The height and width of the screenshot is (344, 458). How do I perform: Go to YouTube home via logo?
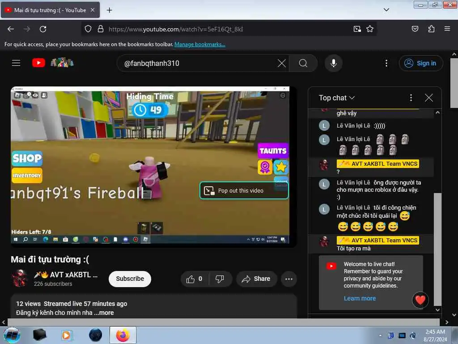[x=39, y=63]
